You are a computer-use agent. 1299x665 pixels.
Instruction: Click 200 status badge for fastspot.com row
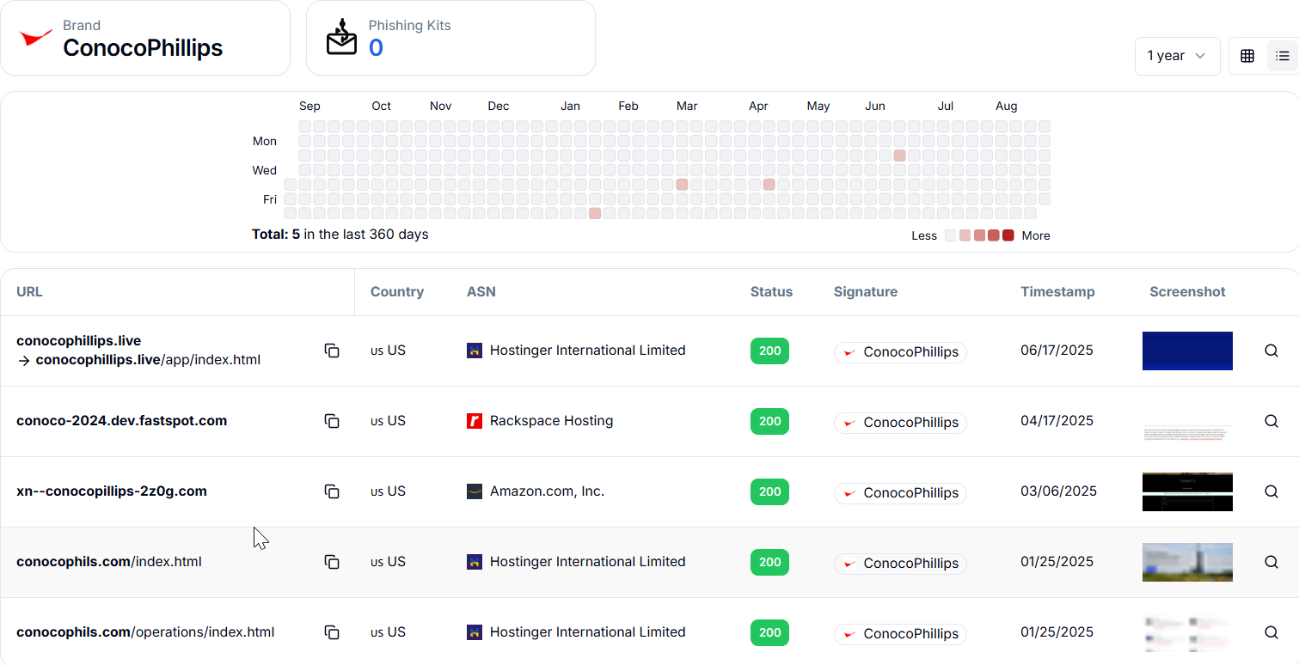769,421
